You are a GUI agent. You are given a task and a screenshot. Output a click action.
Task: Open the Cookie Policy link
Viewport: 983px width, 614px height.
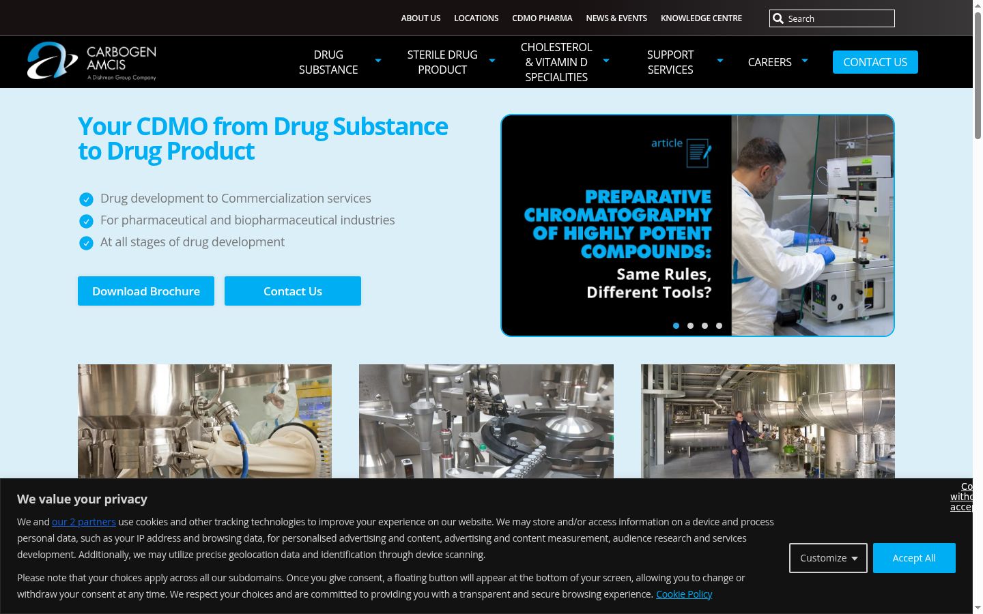[x=684, y=594]
